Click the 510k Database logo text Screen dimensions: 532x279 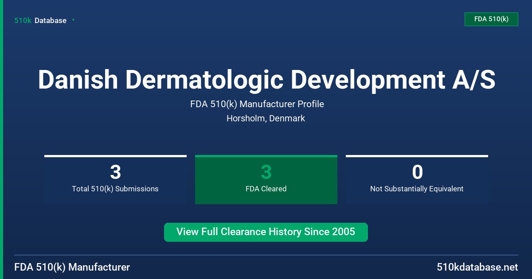(x=40, y=20)
